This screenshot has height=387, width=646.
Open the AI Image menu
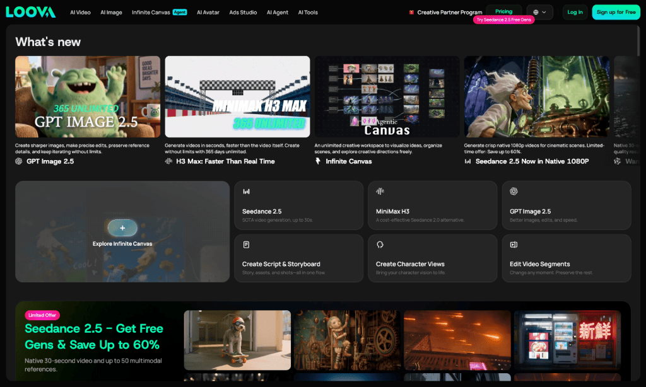pos(111,13)
